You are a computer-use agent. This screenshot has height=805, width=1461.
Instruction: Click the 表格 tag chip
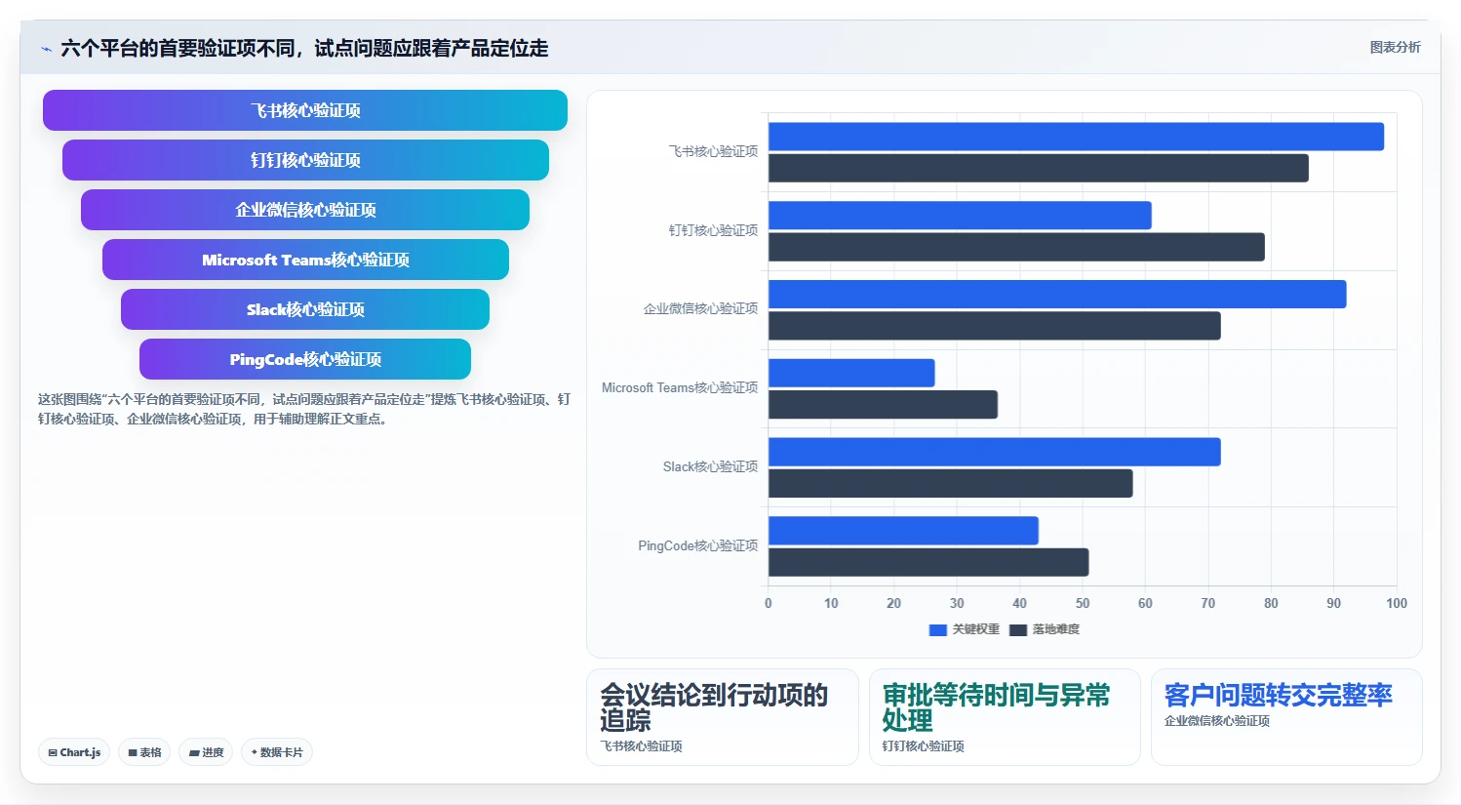(x=144, y=752)
